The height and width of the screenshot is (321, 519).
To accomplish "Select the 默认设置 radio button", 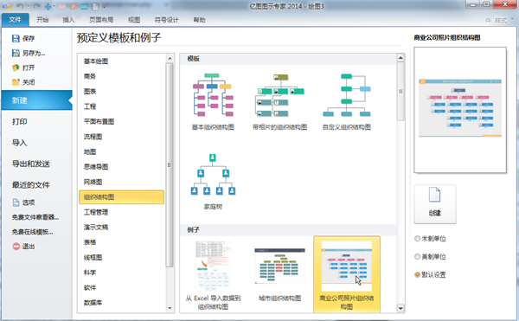I will pyautogui.click(x=430, y=274).
